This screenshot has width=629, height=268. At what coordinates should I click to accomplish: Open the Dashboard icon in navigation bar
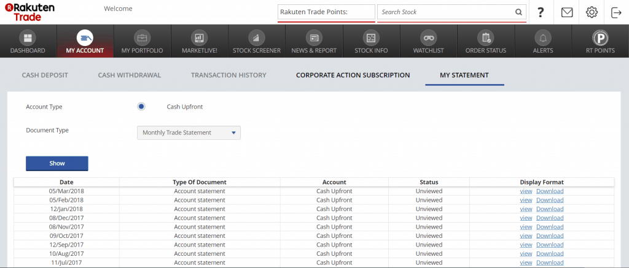click(28, 38)
